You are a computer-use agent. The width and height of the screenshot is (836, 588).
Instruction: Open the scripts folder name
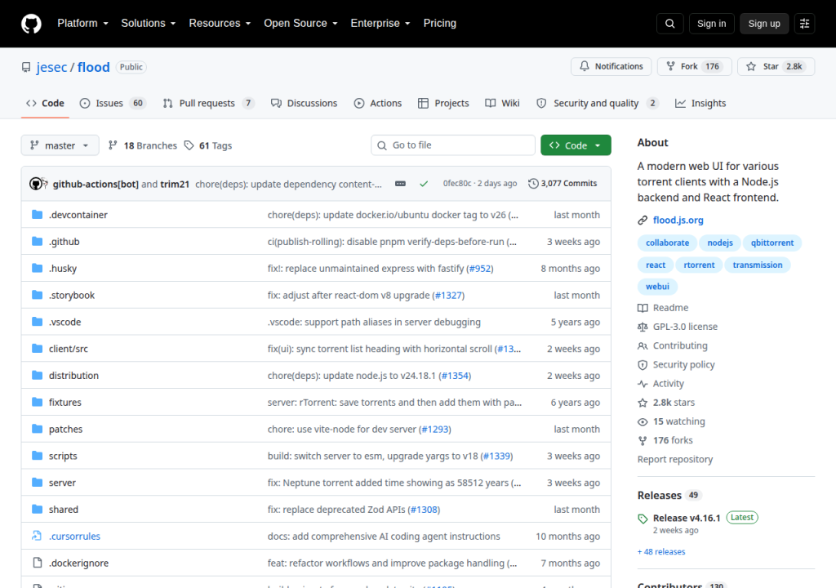(63, 456)
